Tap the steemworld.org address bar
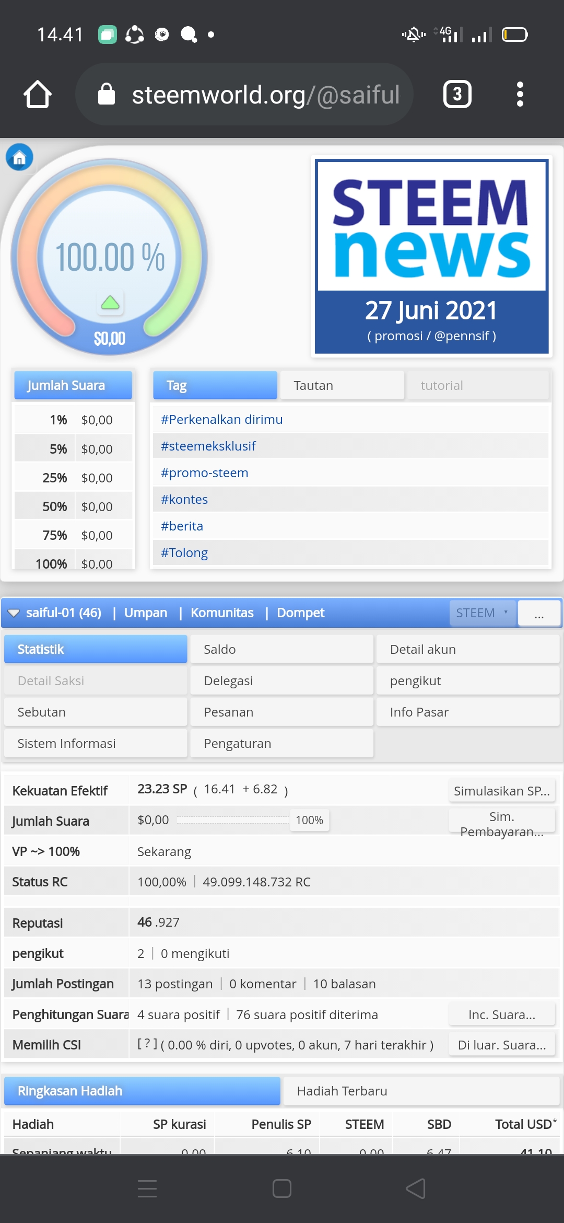This screenshot has height=1223, width=564. [244, 94]
